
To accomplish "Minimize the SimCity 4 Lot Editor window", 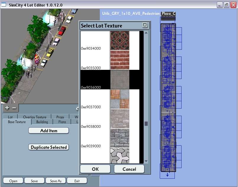I will (x=219, y=5).
